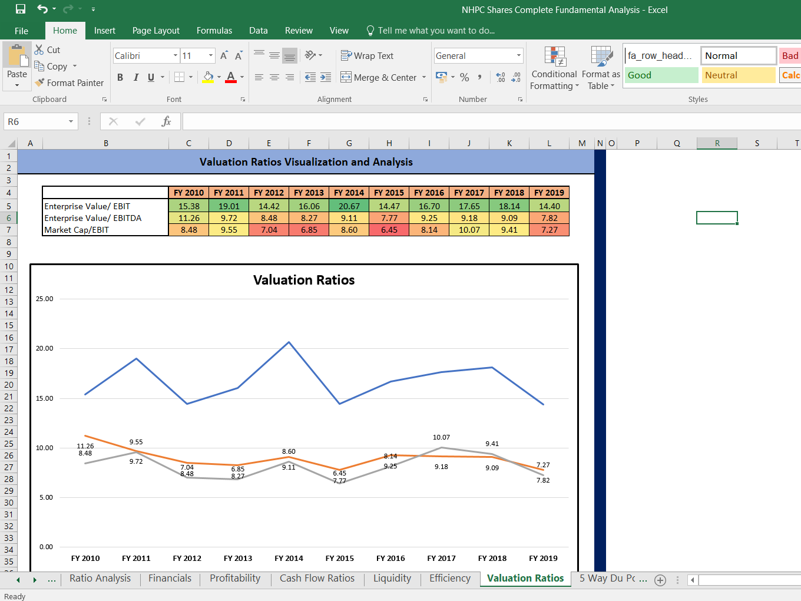Click the Borders icon
The height and width of the screenshot is (601, 801).
[x=180, y=77]
